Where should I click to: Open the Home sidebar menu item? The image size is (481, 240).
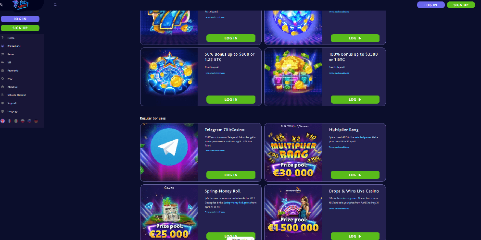tap(11, 38)
